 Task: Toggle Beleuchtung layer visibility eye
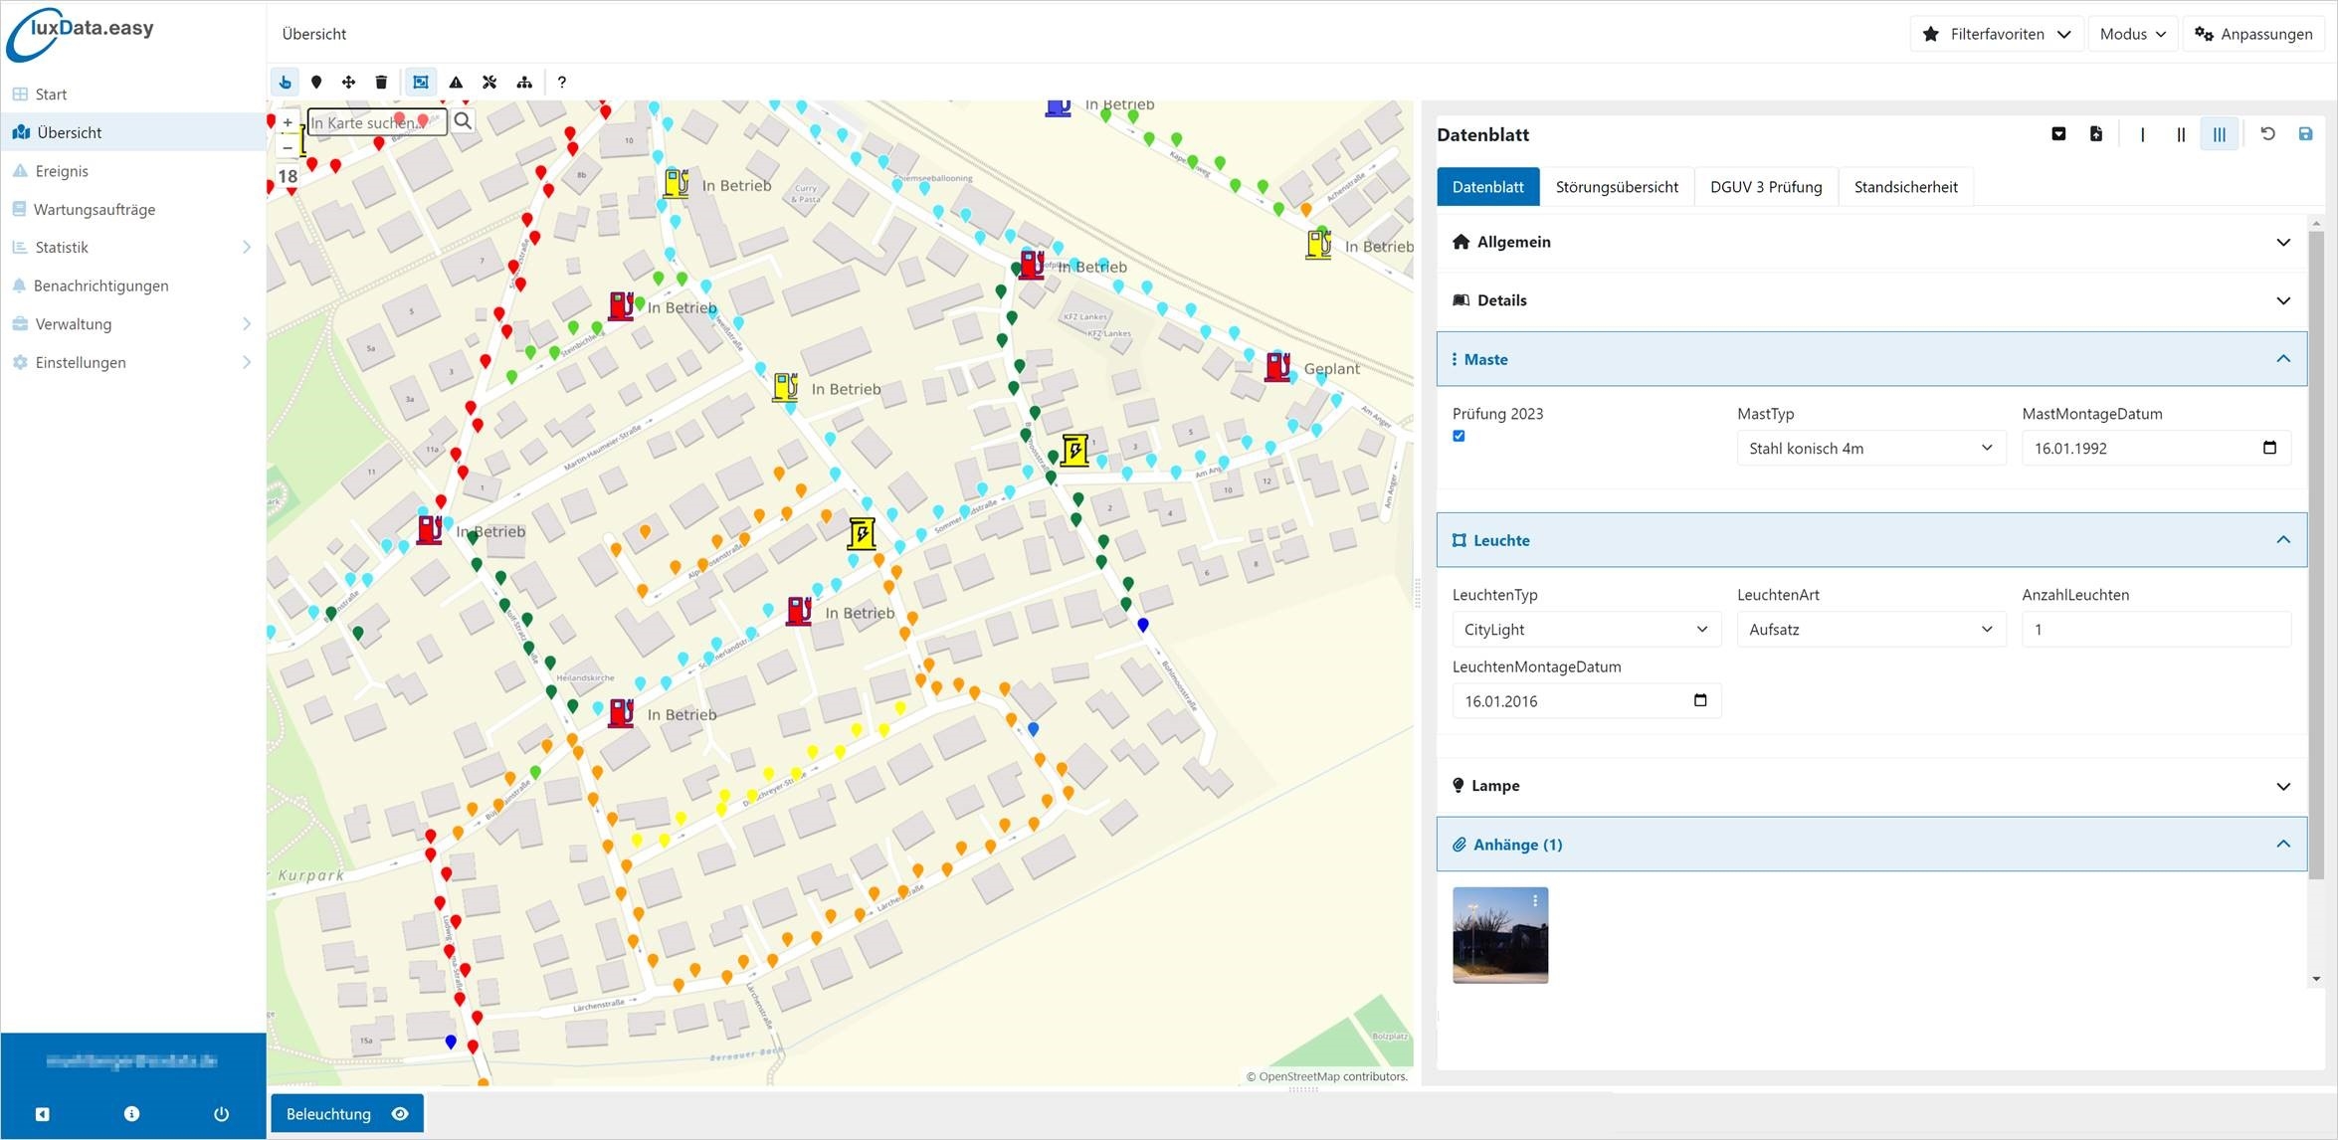click(400, 1114)
